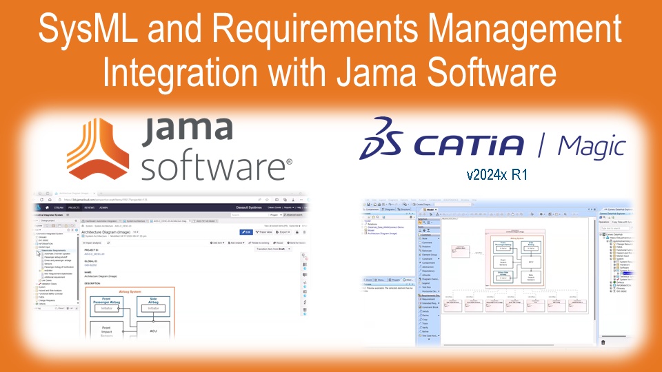Bookmark page with the browser star icon

(x=267, y=200)
